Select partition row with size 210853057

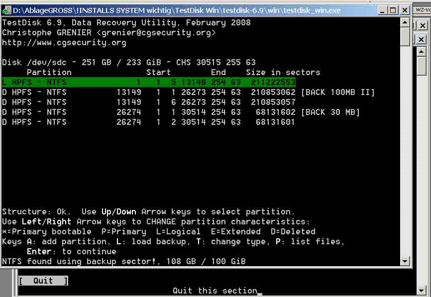click(x=148, y=102)
